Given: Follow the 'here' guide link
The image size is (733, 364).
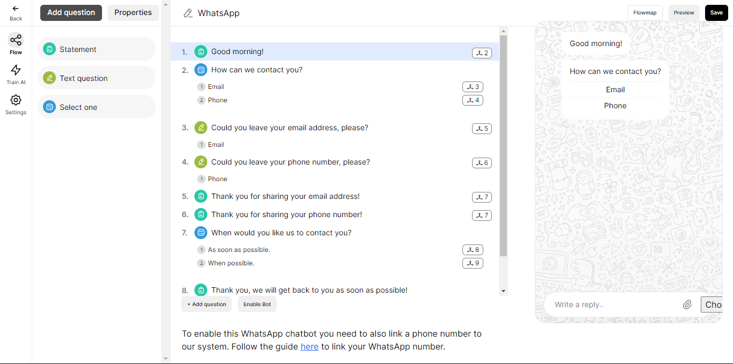Looking at the screenshot, I should (x=309, y=346).
